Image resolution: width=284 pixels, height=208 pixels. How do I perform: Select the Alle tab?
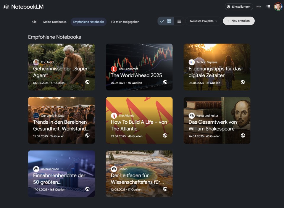(x=34, y=22)
